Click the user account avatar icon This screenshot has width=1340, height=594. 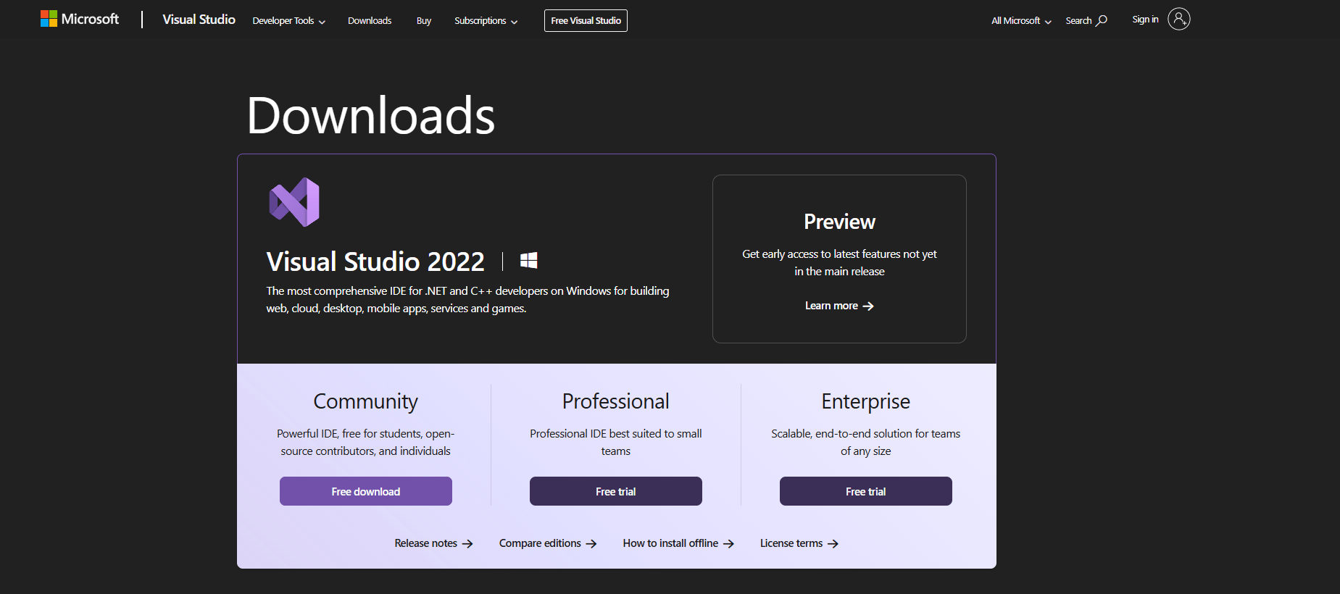[1179, 19]
